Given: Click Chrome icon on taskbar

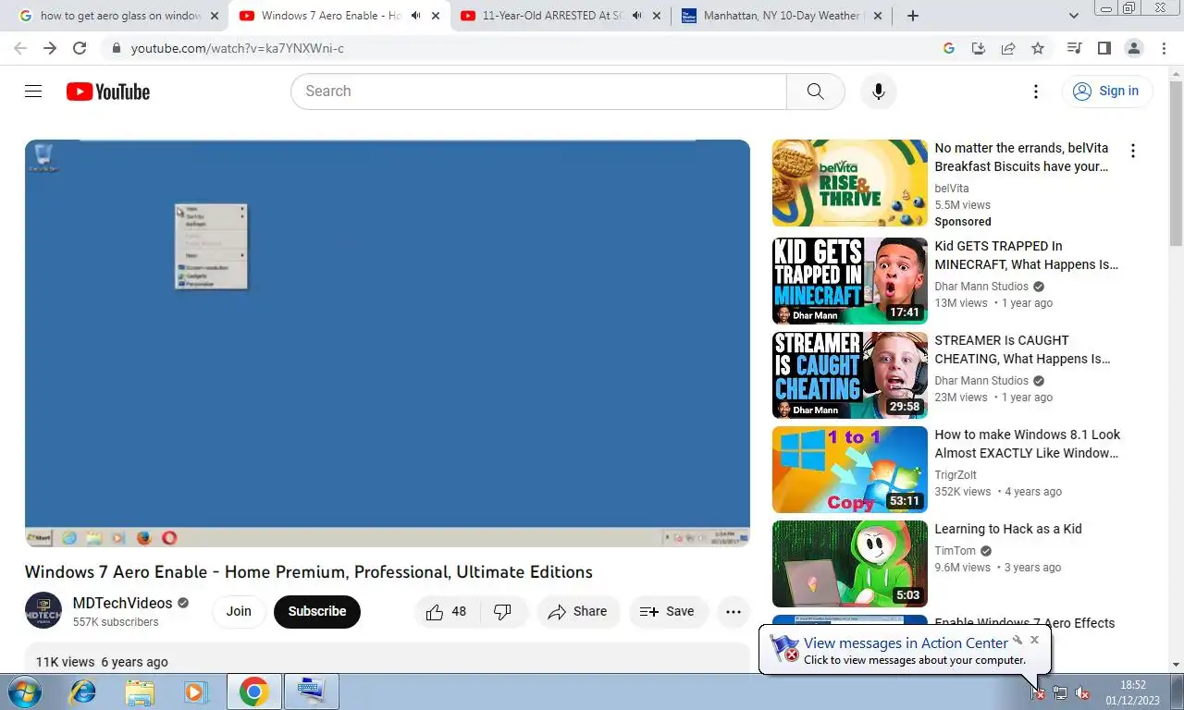Looking at the screenshot, I should [253, 692].
